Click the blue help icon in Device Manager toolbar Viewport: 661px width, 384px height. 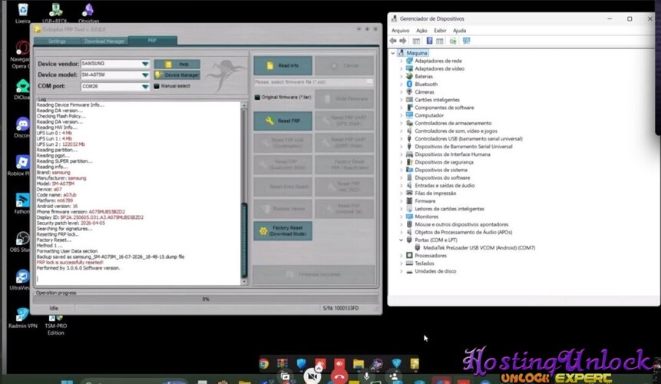click(x=429, y=41)
